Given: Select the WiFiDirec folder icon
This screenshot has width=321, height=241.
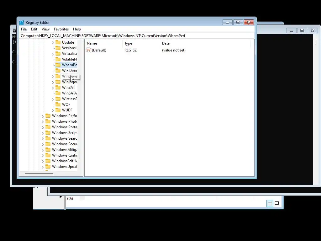Looking at the screenshot, I should click(x=58, y=71).
